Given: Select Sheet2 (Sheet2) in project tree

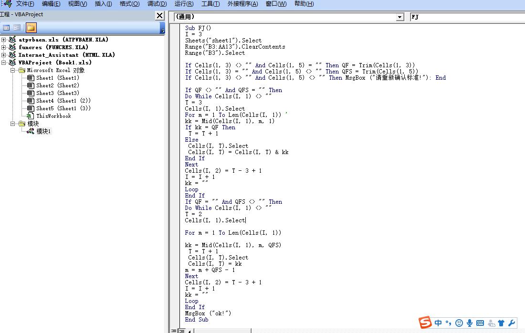Looking at the screenshot, I should (x=58, y=86).
